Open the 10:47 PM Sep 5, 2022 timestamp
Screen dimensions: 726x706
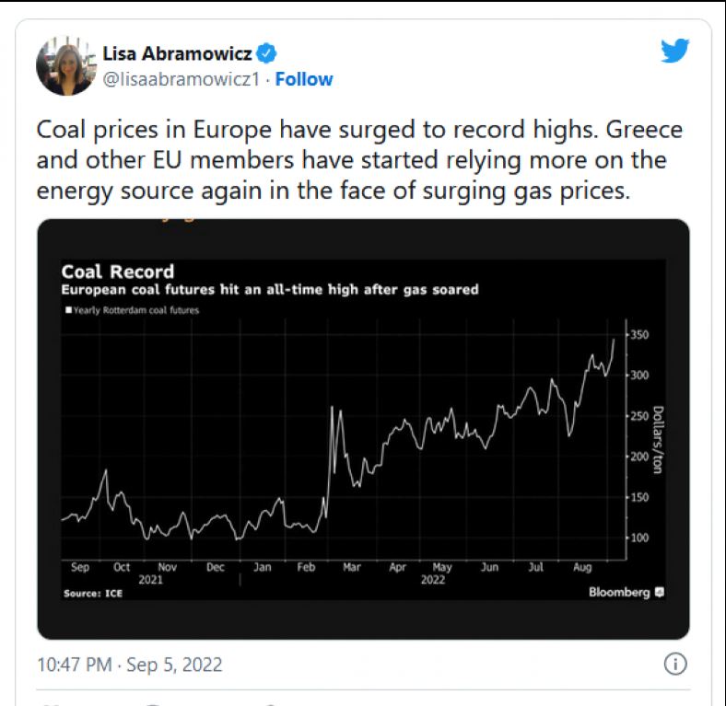pos(130,665)
